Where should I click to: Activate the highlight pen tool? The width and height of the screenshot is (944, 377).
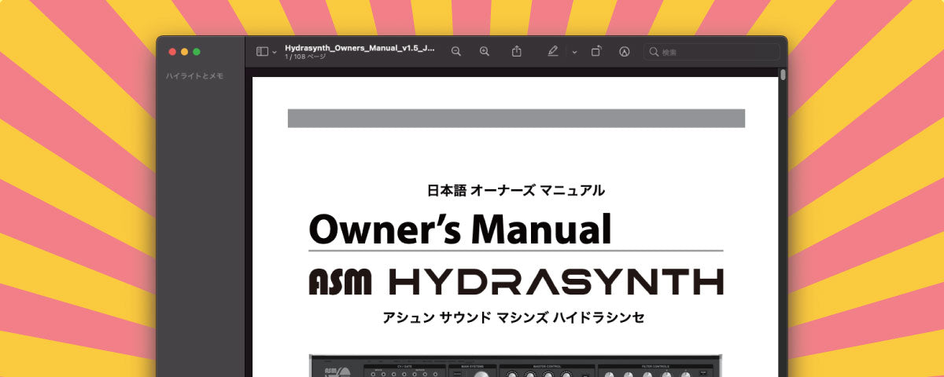552,52
